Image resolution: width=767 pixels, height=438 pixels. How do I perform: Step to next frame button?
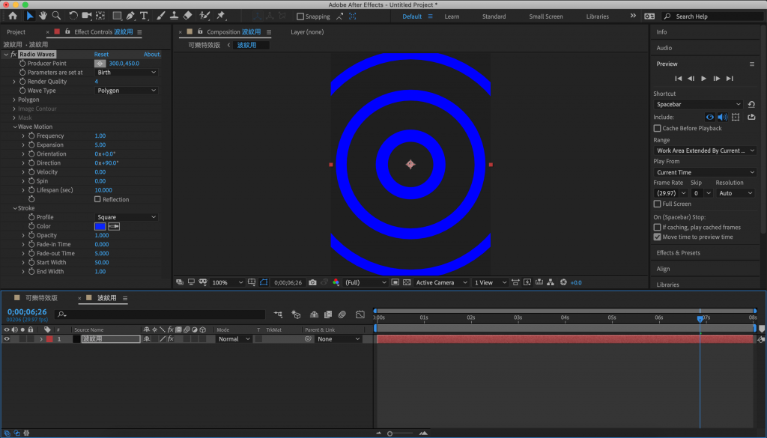tap(716, 78)
